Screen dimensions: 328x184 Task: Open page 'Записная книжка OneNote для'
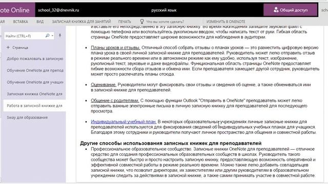tap(35, 94)
